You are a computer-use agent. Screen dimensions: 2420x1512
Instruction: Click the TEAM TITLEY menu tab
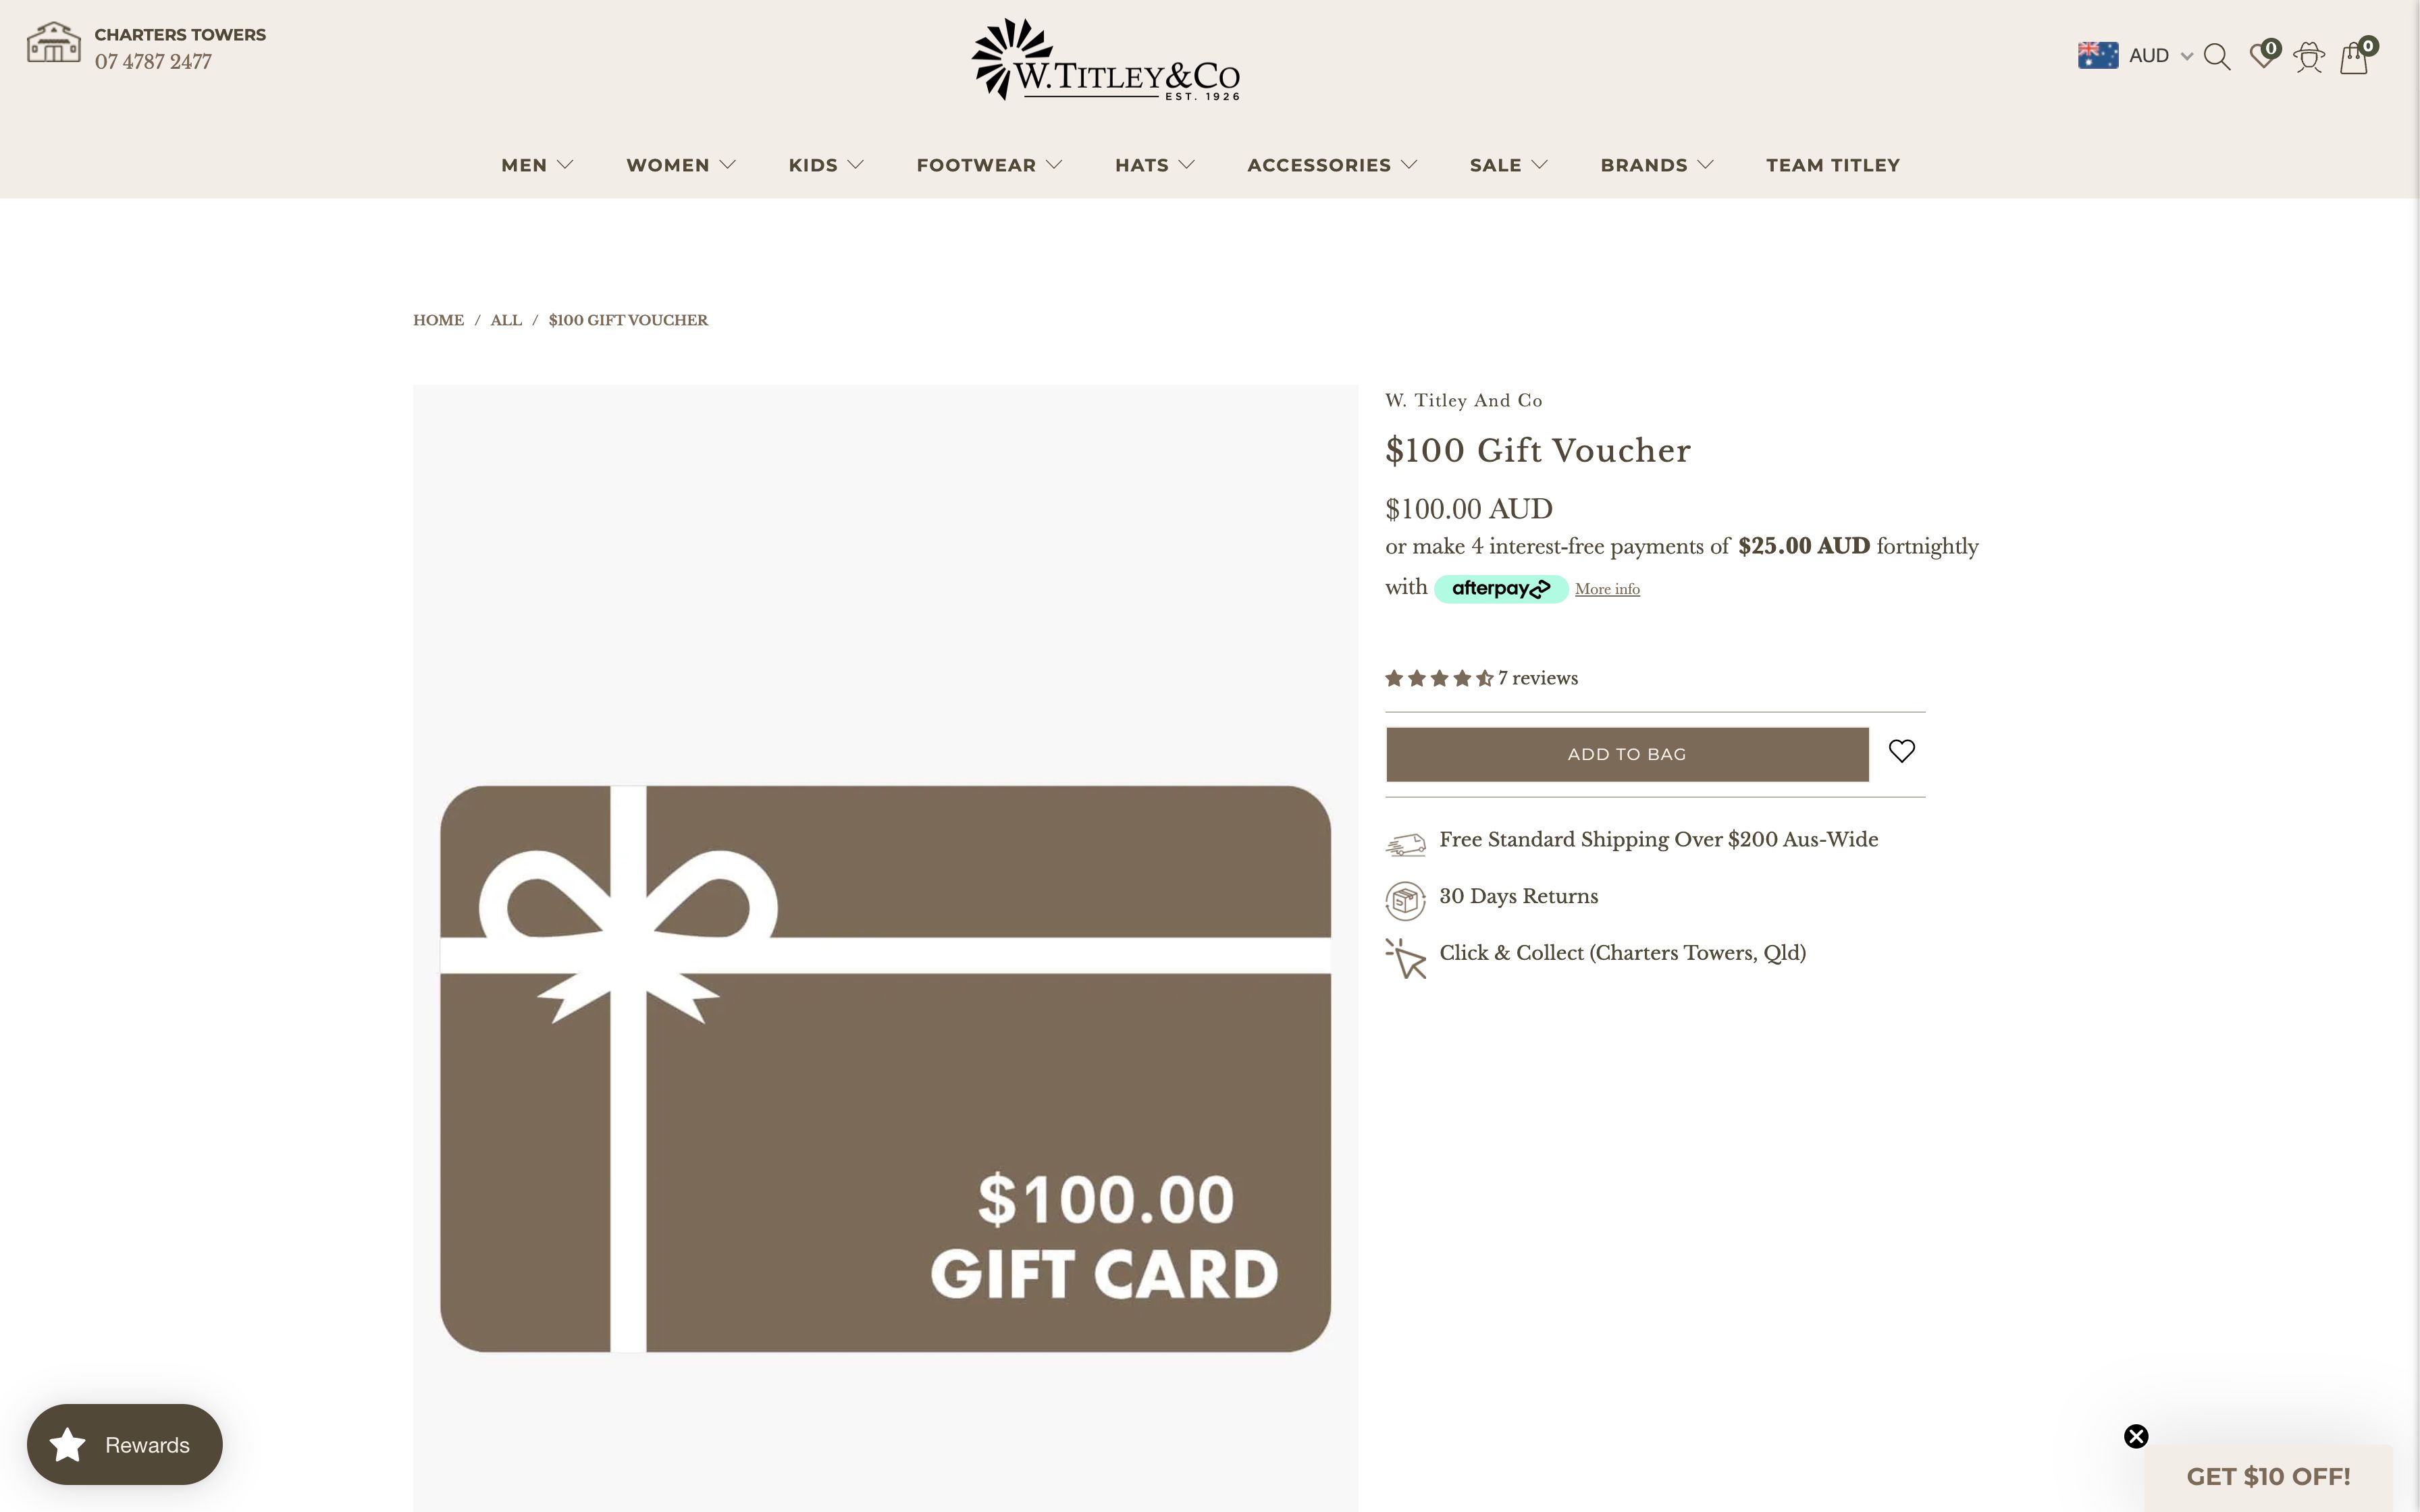pos(1833,164)
